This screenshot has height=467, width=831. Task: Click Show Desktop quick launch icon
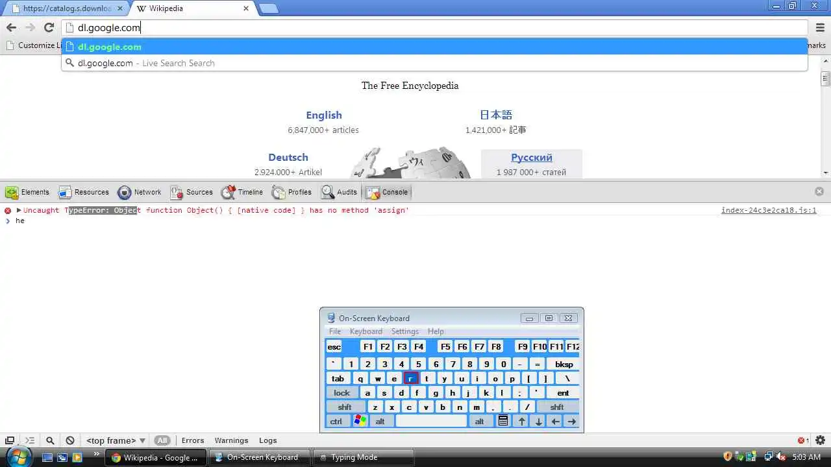(x=47, y=457)
